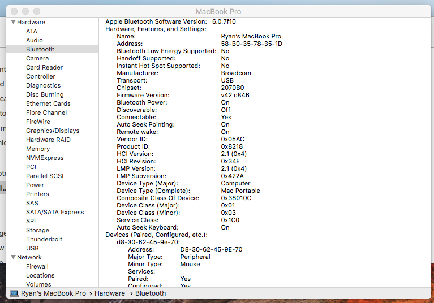
Task: Click the Manufacturer value Broadcom
Action: pos(236,73)
